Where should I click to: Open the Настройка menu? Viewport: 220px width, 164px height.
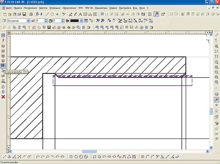coord(125,8)
